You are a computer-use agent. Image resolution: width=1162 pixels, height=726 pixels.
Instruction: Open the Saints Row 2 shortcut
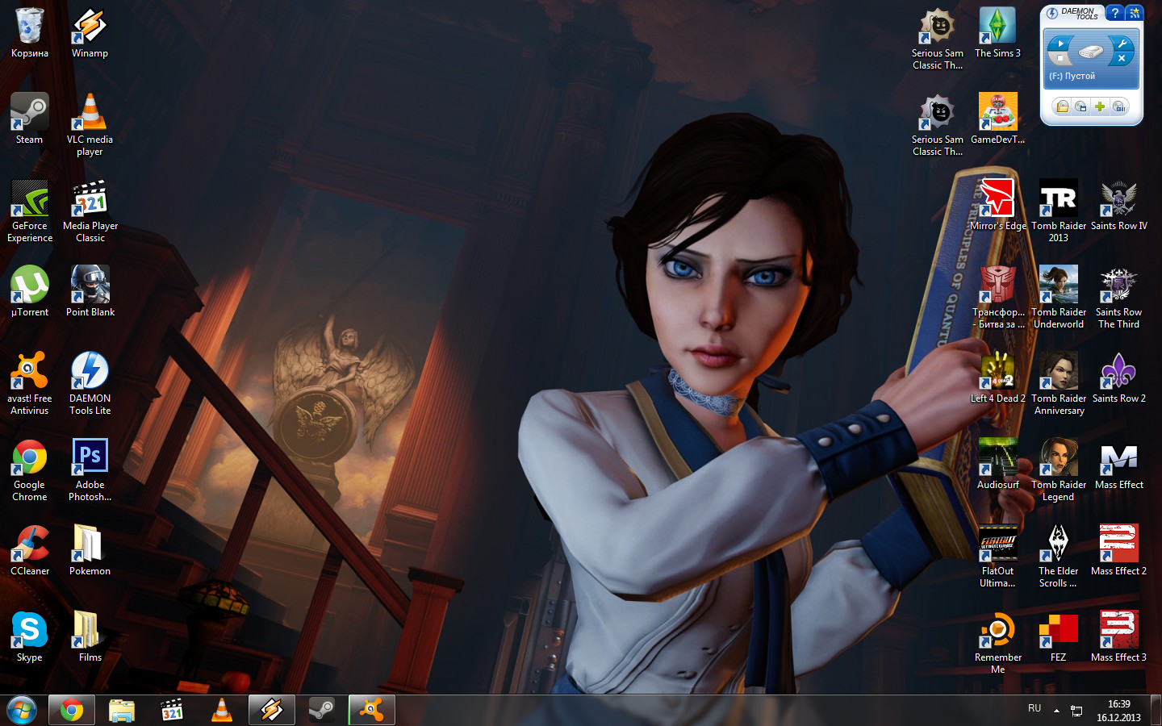1118,378
